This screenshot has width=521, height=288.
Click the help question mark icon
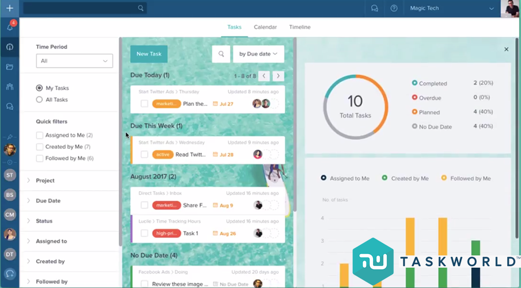pos(394,8)
